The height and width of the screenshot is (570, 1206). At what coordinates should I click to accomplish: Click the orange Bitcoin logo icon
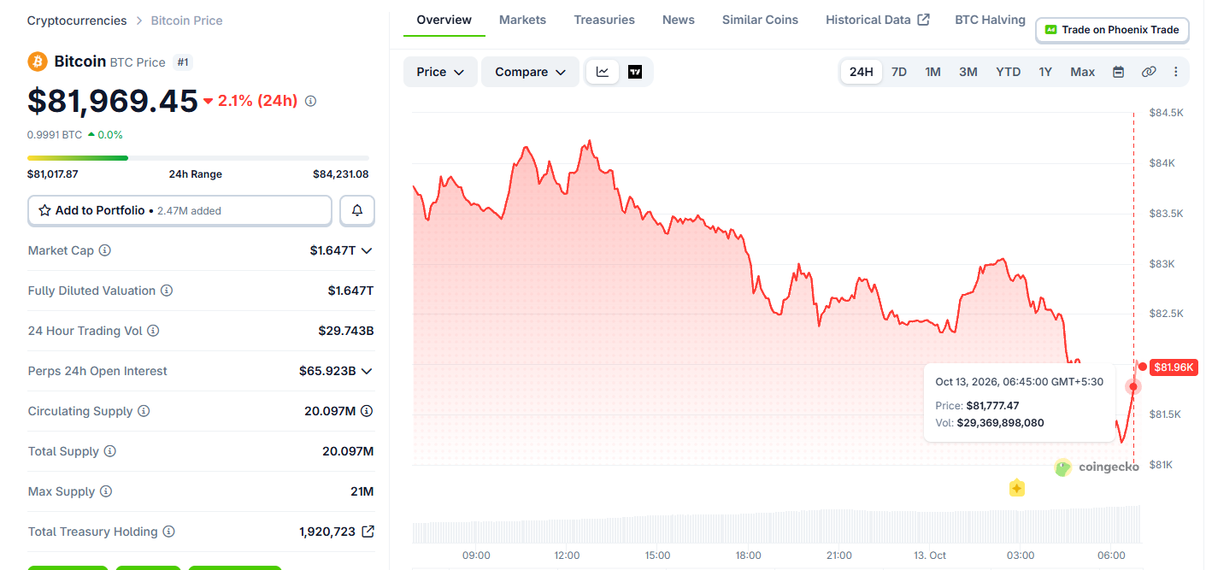pos(38,62)
